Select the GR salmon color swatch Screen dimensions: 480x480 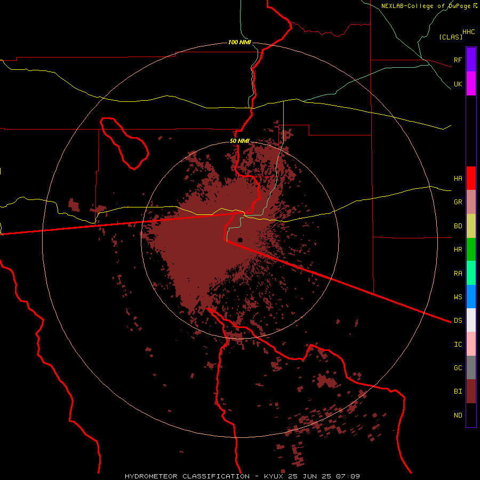coord(471,202)
